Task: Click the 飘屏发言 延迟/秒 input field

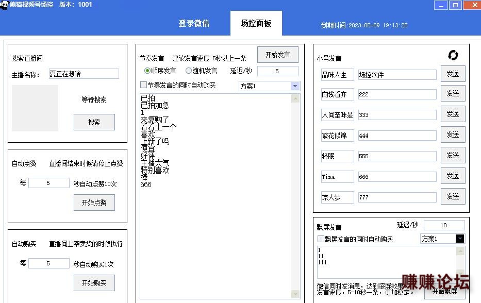Action: coord(444,225)
